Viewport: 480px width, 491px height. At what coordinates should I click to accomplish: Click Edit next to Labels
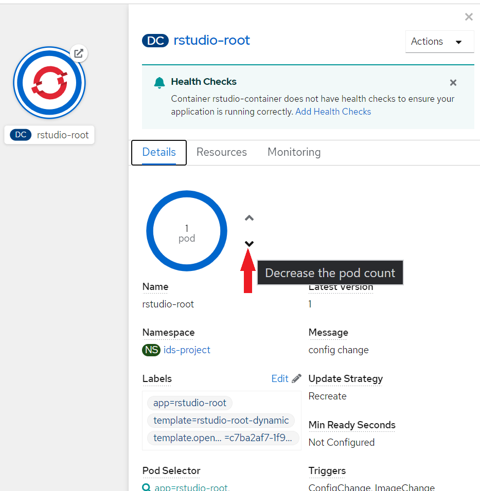click(280, 378)
